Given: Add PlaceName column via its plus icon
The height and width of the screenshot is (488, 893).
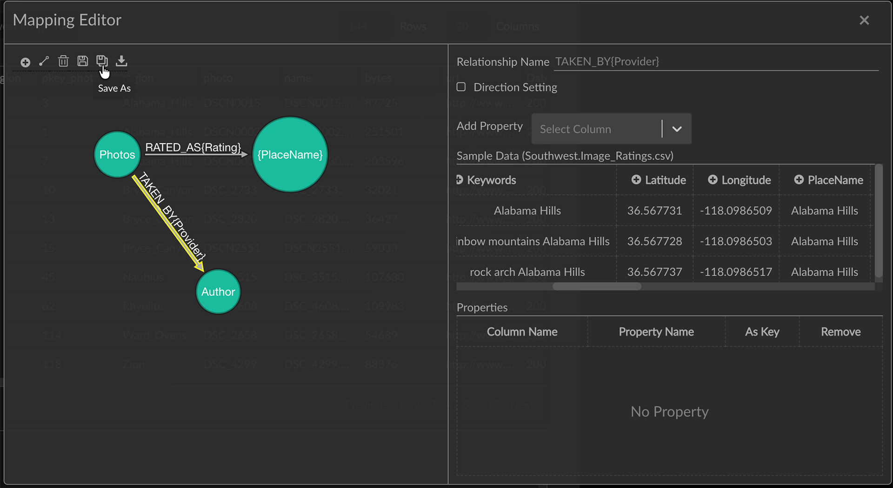Looking at the screenshot, I should pos(799,180).
